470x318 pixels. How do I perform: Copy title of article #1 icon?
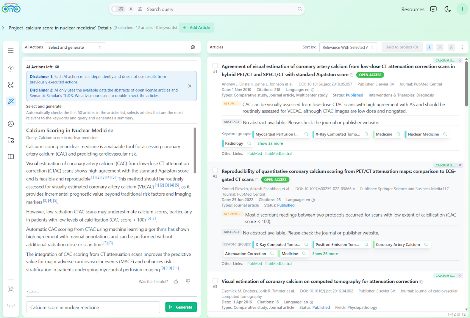[352, 75]
